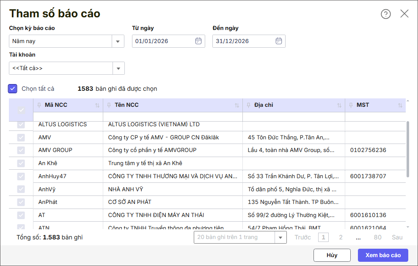Viewport: 418px width, 266px height.
Task: Click the pagination ellipsis
Action: pyautogui.click(x=358, y=237)
